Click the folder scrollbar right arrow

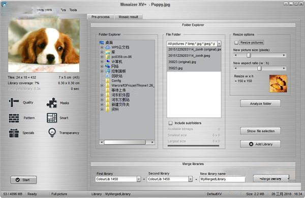(x=152, y=143)
